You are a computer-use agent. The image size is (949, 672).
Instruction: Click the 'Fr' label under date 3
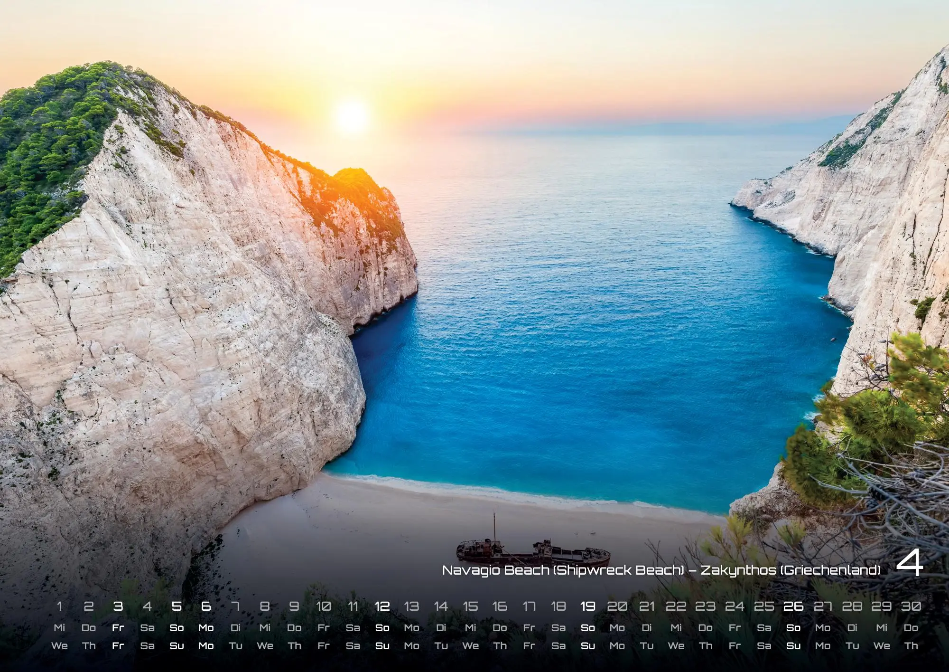point(118,628)
